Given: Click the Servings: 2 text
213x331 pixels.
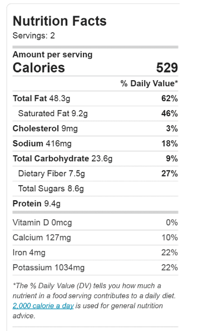Looking at the screenshot, I should [34, 36].
